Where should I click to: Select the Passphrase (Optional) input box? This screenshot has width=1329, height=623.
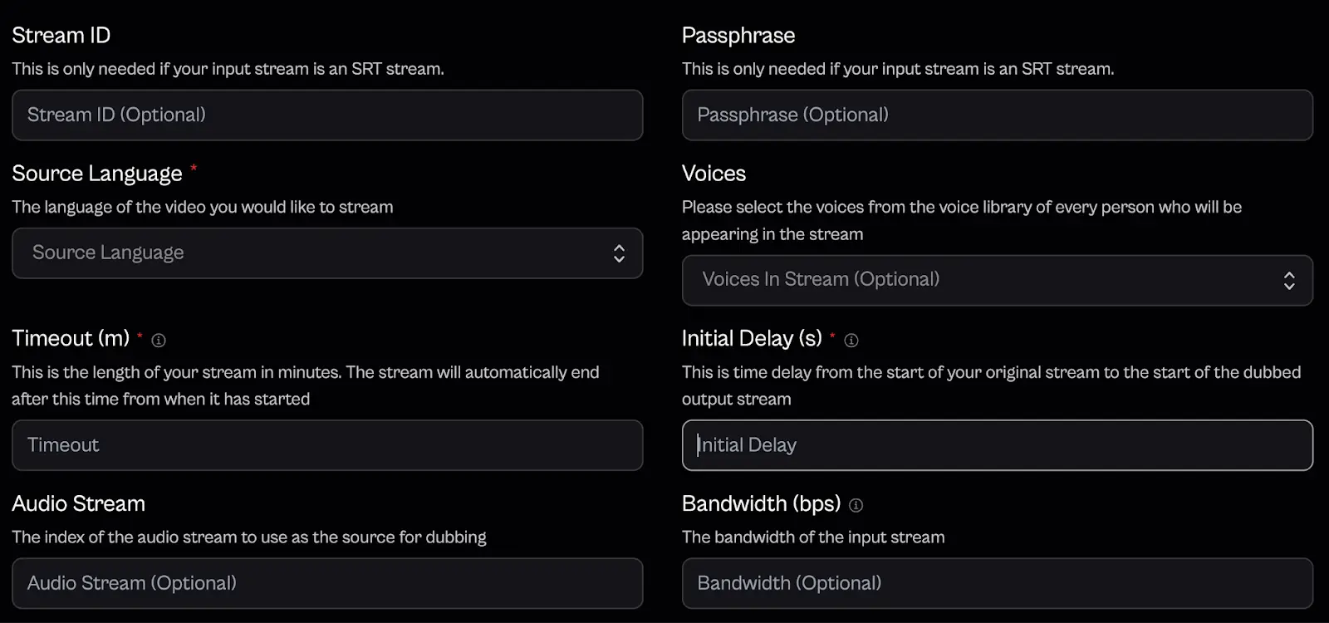(997, 115)
